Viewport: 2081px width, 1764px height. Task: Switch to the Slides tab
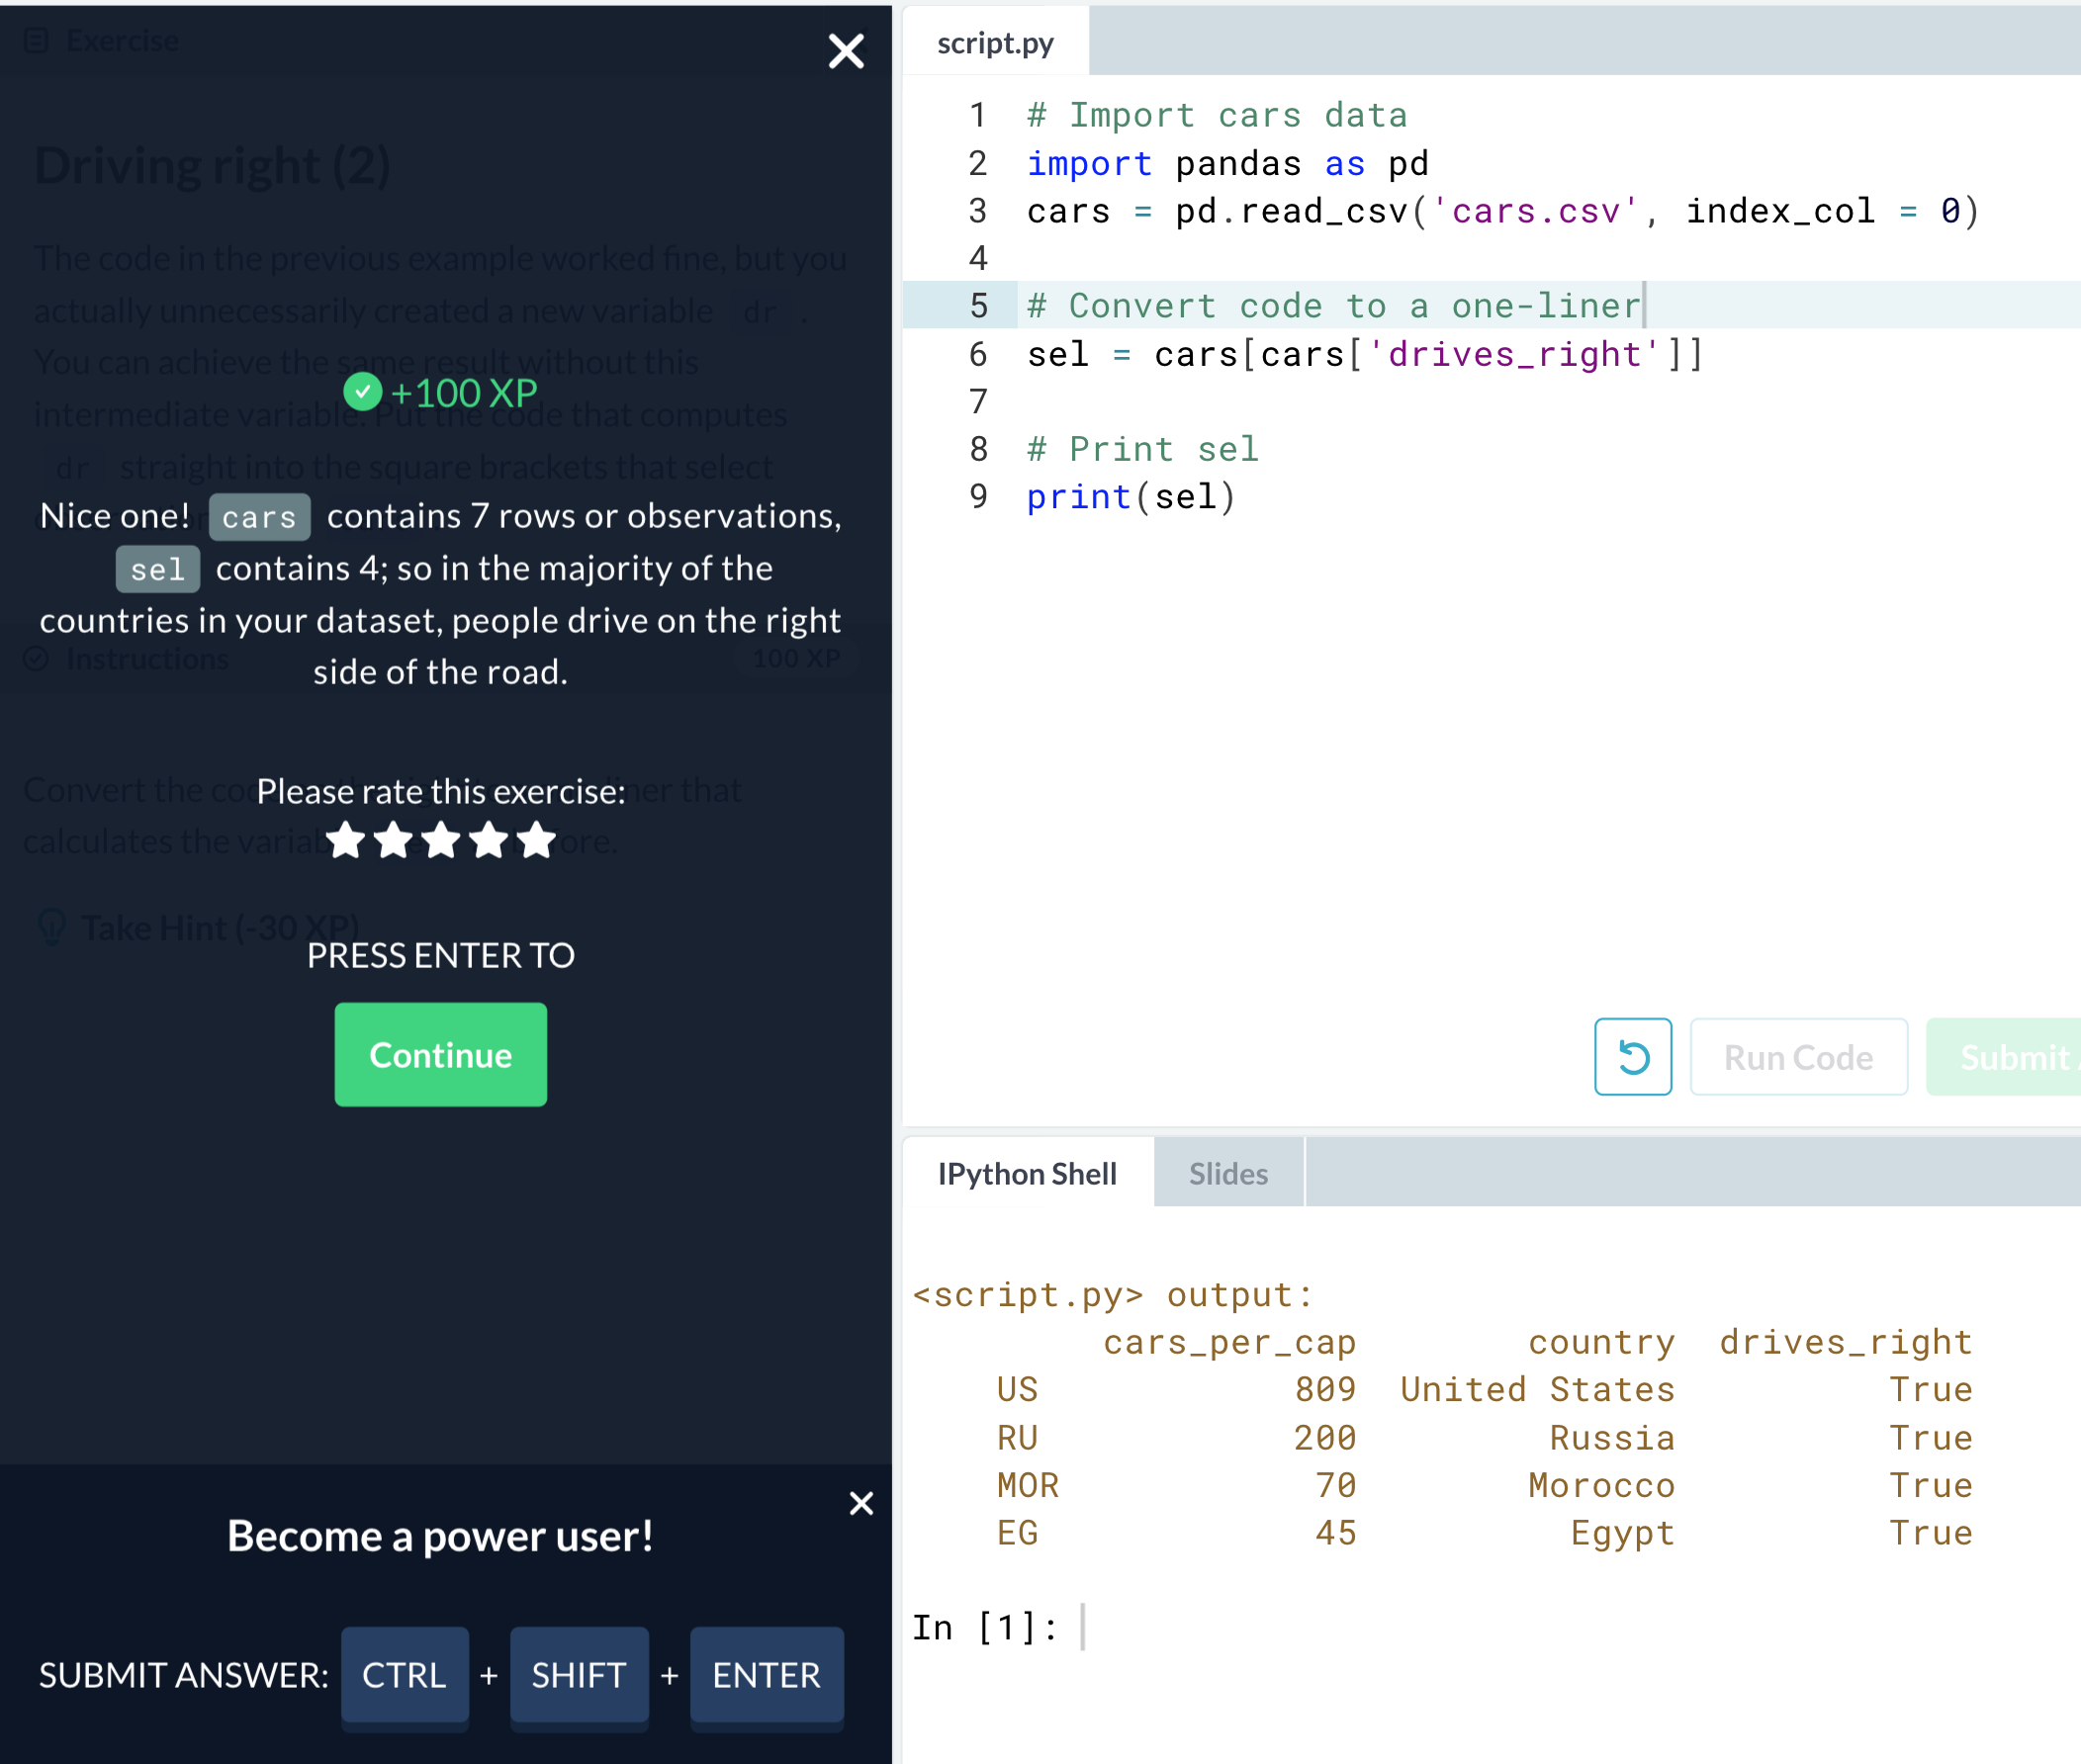pos(1228,1173)
